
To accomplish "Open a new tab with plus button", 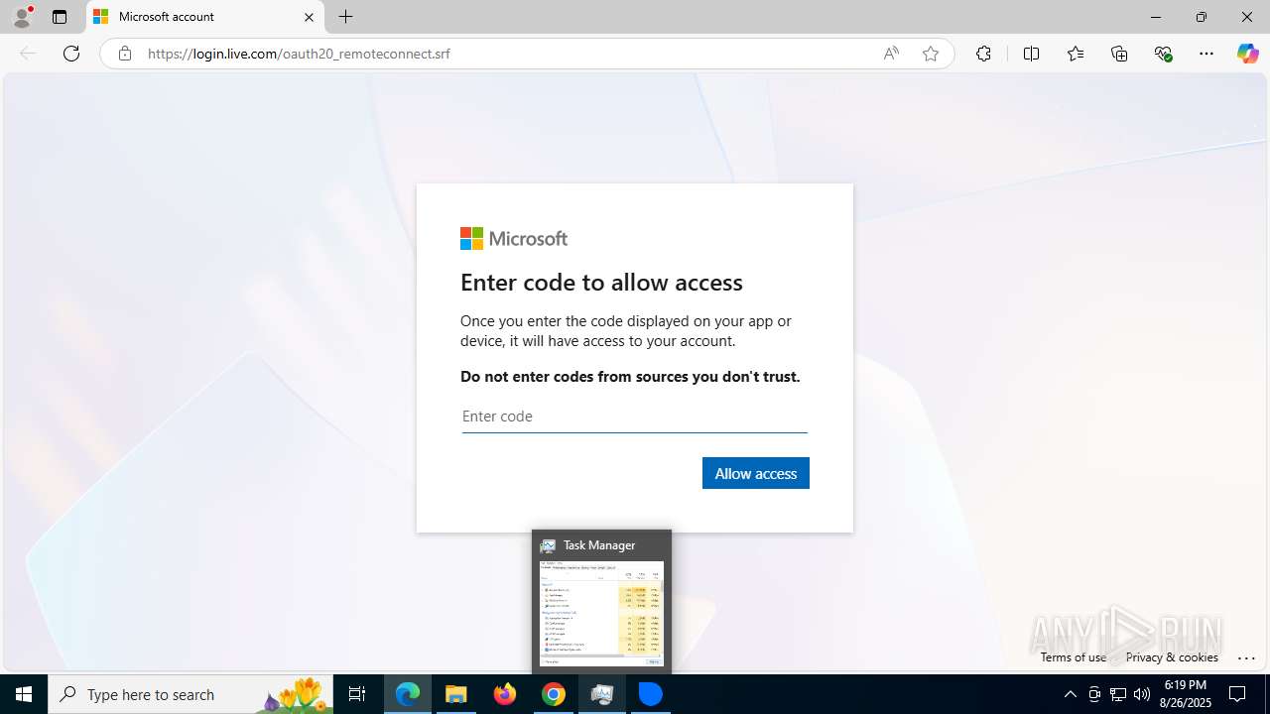I will (345, 17).
